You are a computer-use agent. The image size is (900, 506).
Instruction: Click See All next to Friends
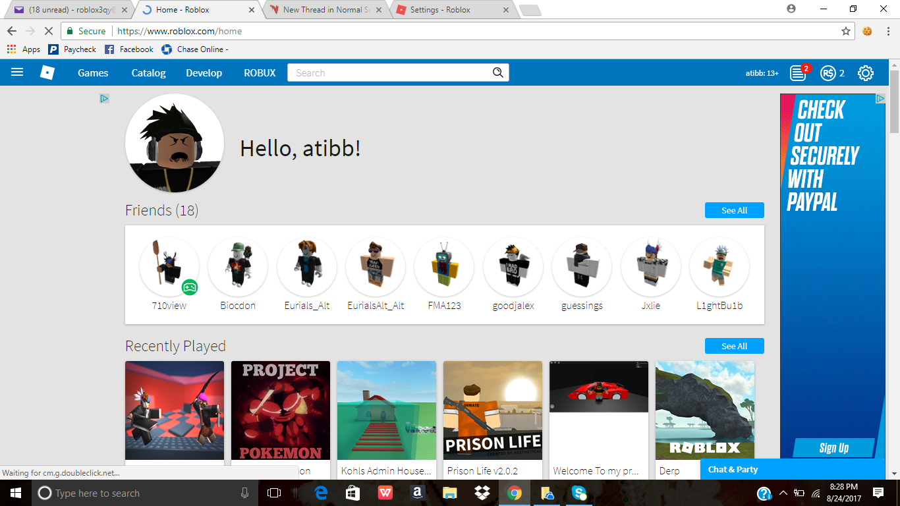(x=734, y=210)
